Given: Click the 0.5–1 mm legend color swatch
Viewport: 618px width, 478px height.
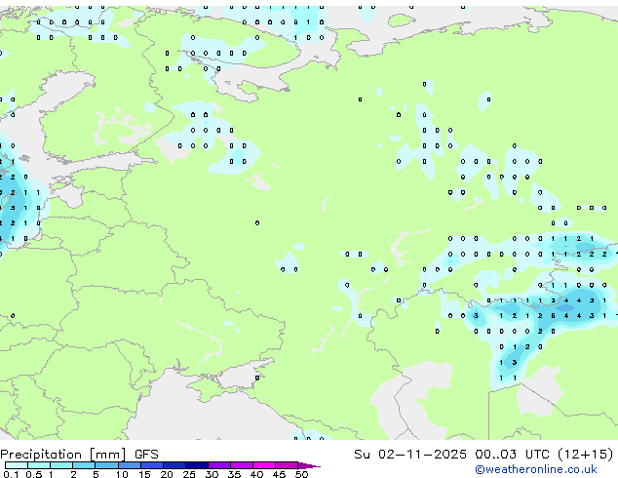Looking at the screenshot, I should pyautogui.click(x=39, y=465).
